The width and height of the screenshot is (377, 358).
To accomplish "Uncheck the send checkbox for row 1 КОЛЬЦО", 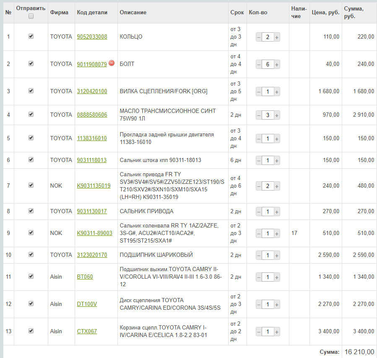I will pyautogui.click(x=31, y=36).
